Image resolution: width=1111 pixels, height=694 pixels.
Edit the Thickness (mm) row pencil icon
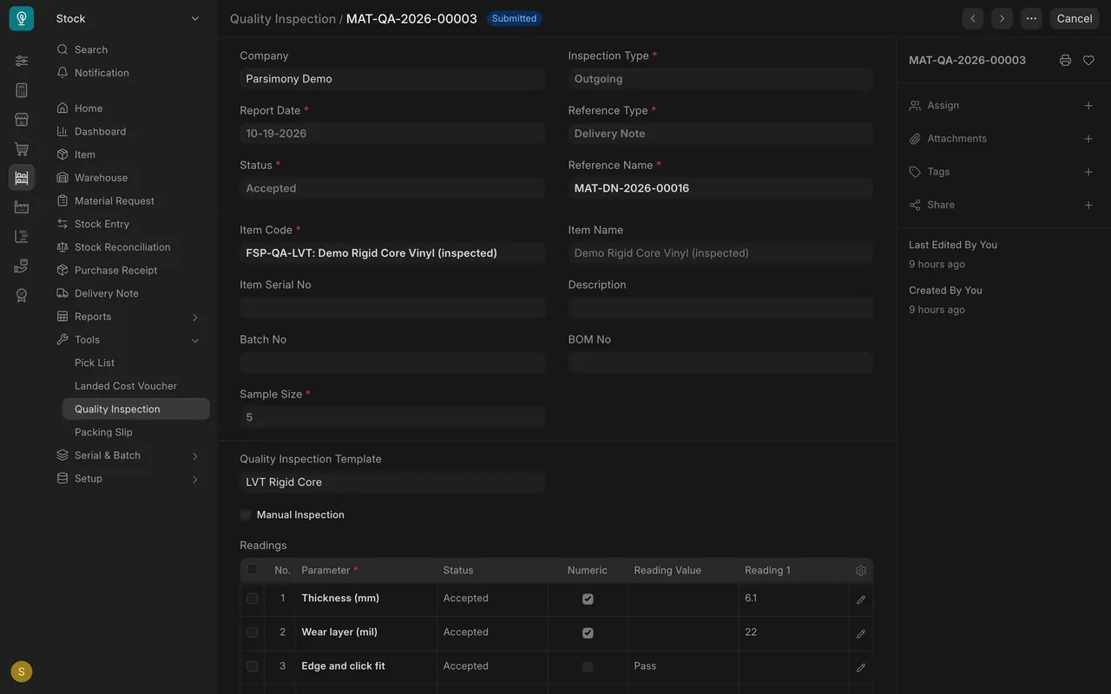point(861,599)
